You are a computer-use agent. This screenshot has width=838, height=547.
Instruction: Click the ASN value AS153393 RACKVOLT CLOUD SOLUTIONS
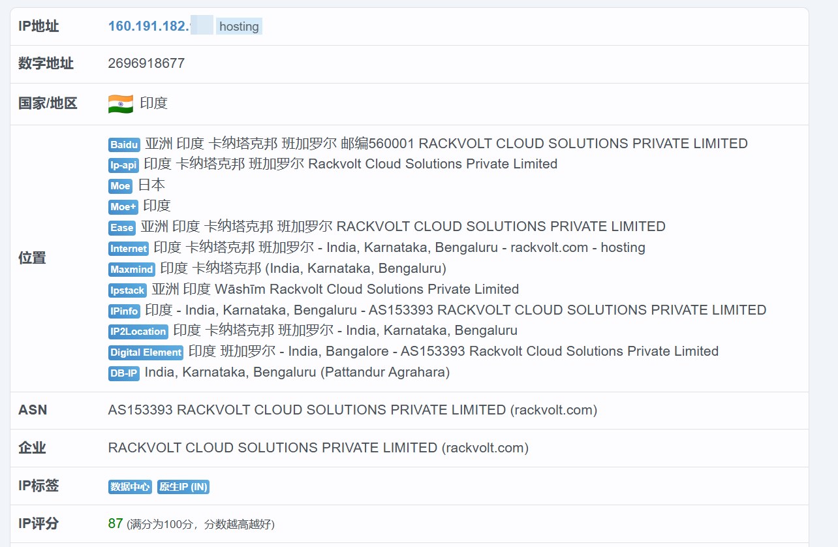[x=353, y=410]
